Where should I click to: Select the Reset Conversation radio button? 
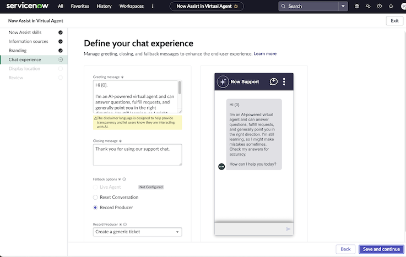tap(95, 197)
